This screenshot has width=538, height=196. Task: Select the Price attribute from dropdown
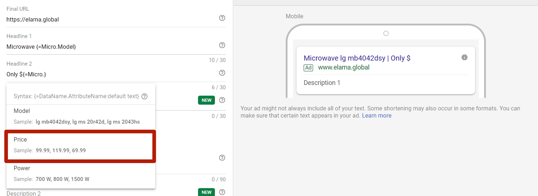[80, 145]
